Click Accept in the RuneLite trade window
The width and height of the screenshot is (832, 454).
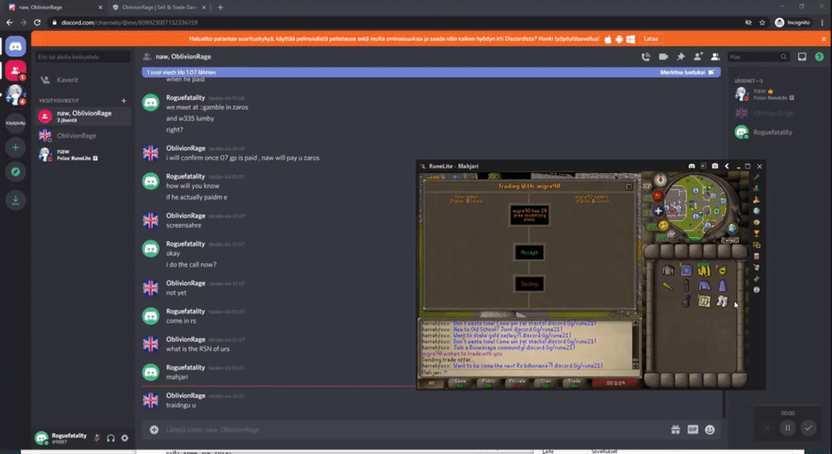529,253
